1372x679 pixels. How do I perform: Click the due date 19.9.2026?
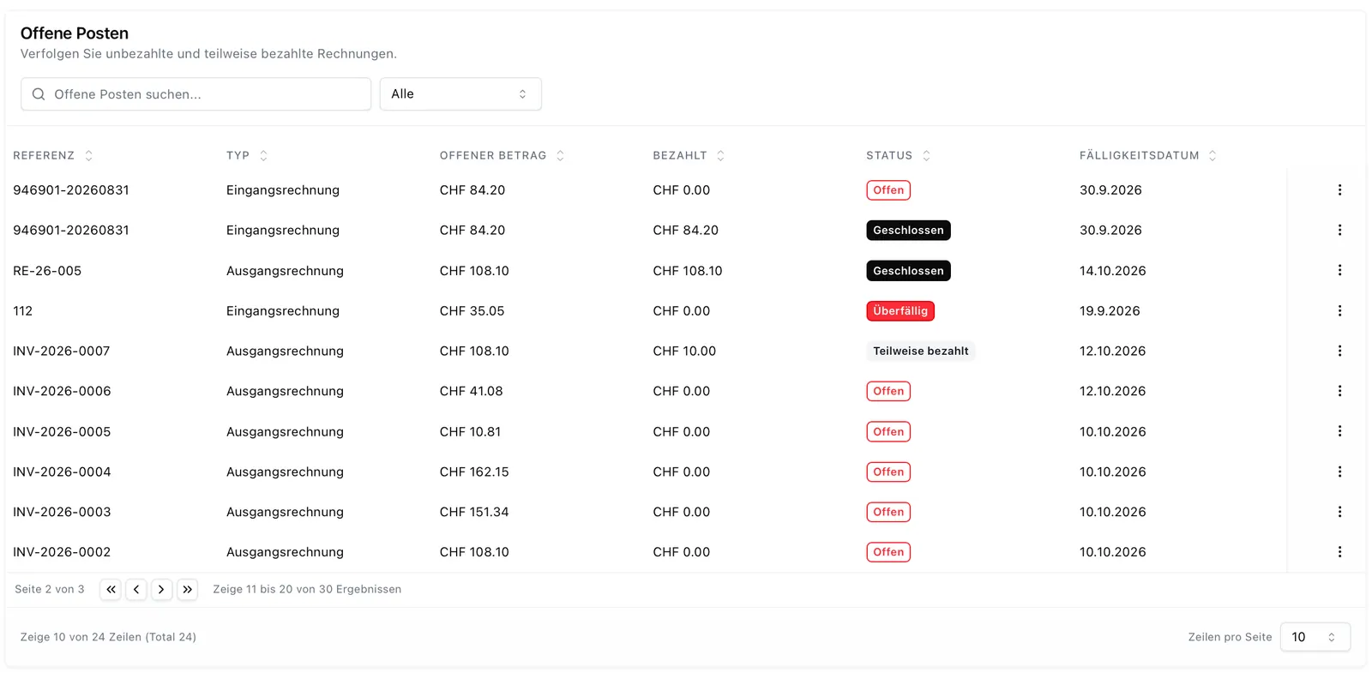(x=1110, y=311)
